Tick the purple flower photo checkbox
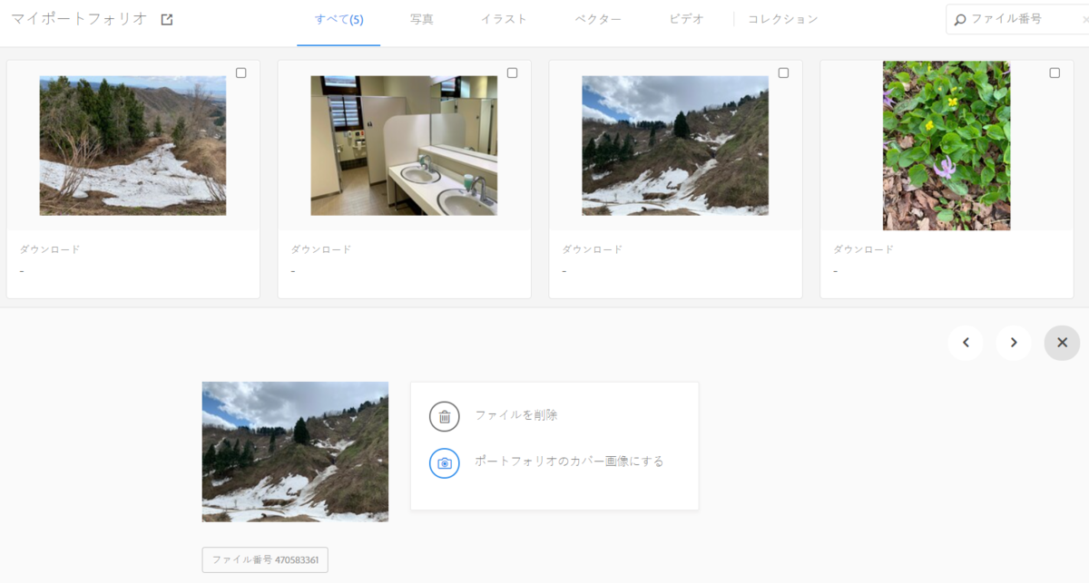The height and width of the screenshot is (583, 1089). click(1055, 73)
